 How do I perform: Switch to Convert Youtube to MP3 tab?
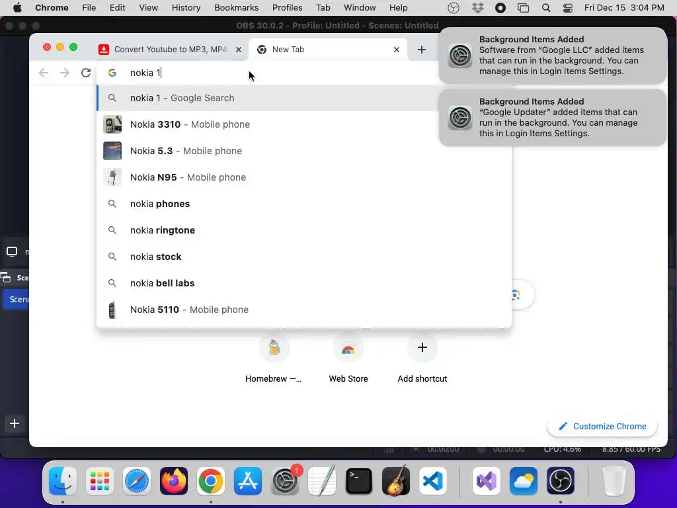pyautogui.click(x=170, y=50)
